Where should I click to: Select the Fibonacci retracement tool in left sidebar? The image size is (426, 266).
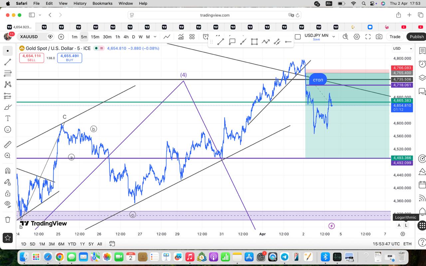coord(8,73)
